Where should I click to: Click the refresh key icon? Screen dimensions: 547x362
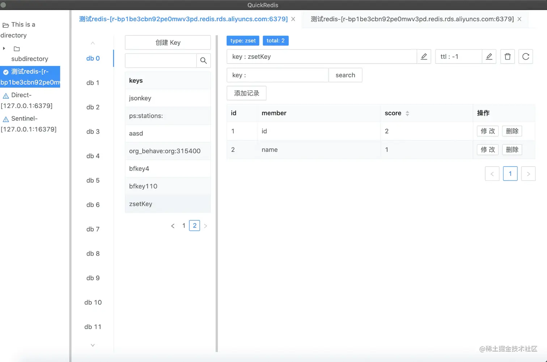click(526, 56)
